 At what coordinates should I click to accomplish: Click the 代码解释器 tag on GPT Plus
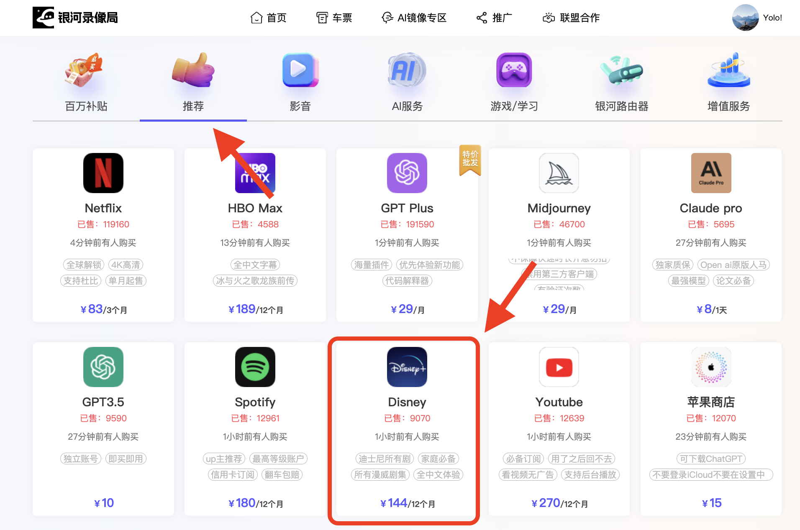point(407,281)
